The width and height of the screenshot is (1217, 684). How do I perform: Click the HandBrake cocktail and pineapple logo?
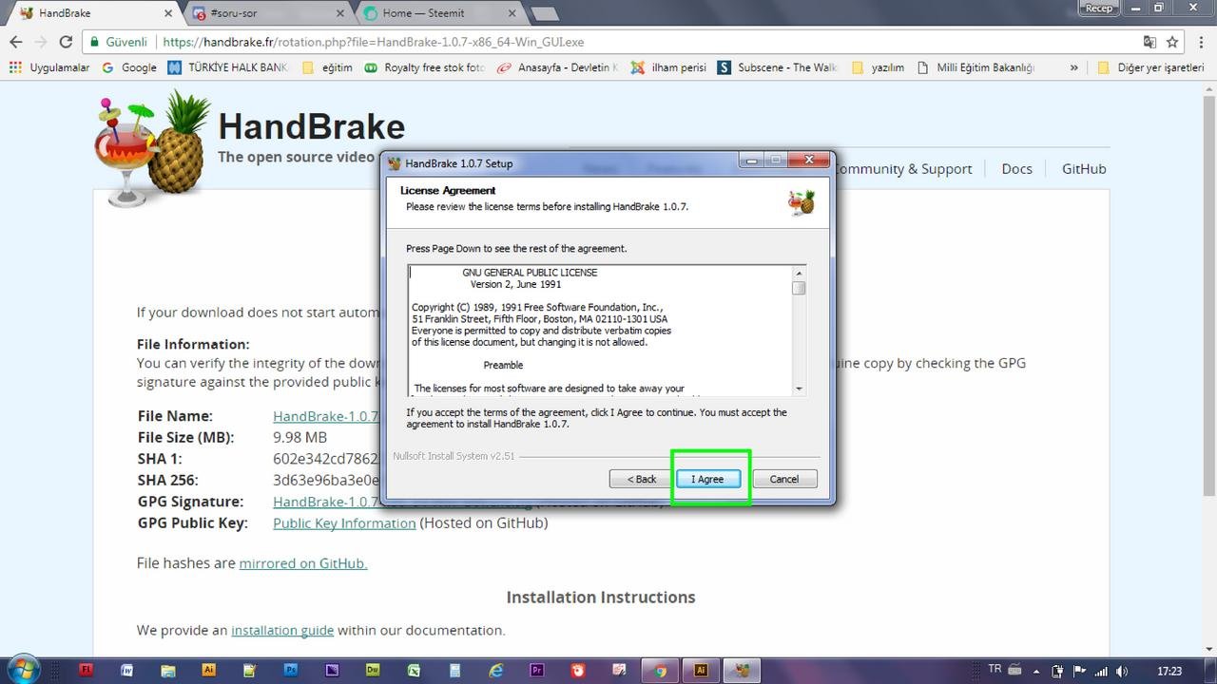(x=150, y=147)
